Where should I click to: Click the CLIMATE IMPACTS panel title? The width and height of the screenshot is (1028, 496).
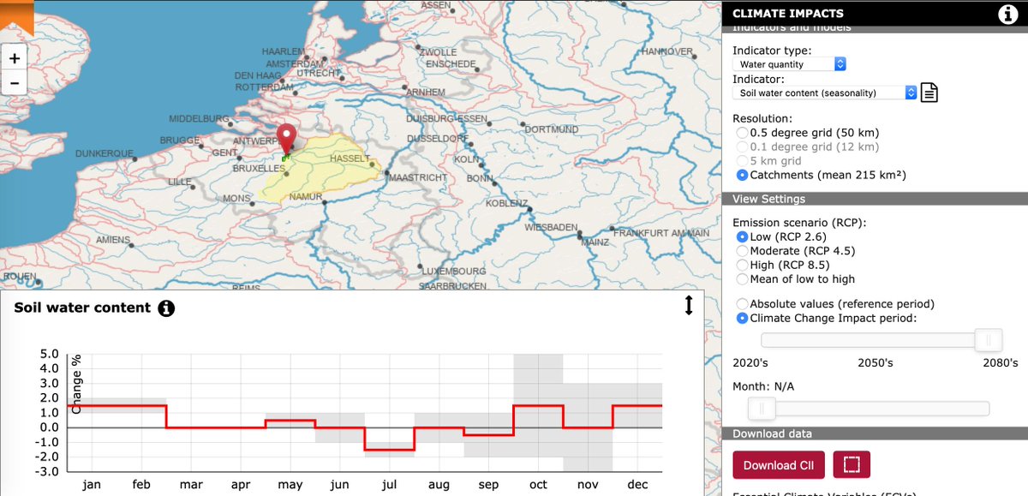[x=788, y=14]
